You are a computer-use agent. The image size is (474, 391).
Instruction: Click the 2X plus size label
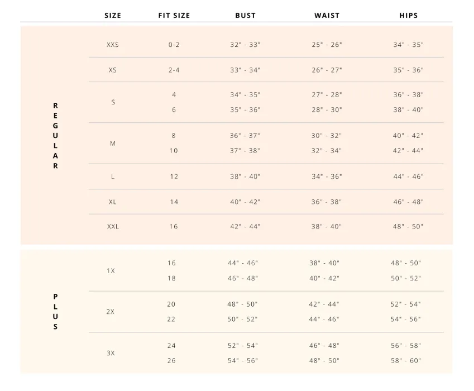111,312
